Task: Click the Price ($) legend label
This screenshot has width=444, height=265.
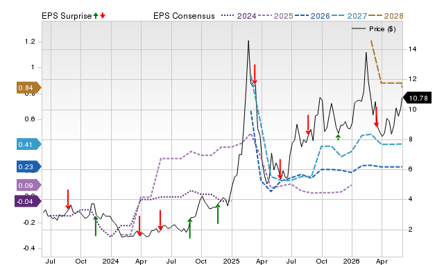Action: (x=382, y=29)
